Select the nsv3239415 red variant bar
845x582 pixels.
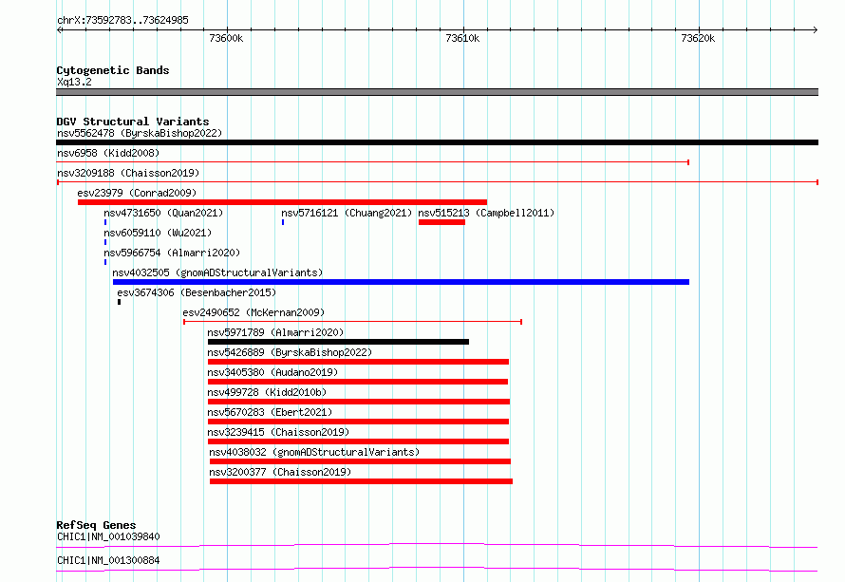(358, 441)
